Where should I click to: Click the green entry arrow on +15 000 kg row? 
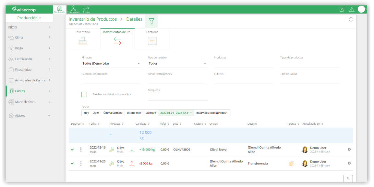point(132,150)
